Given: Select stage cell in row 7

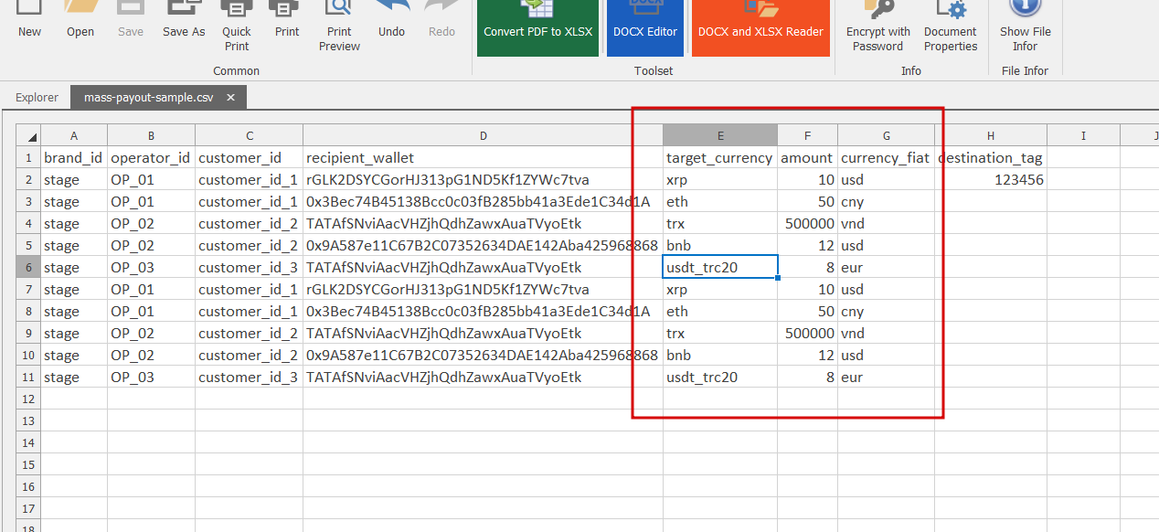Looking at the screenshot, I should tap(74, 289).
